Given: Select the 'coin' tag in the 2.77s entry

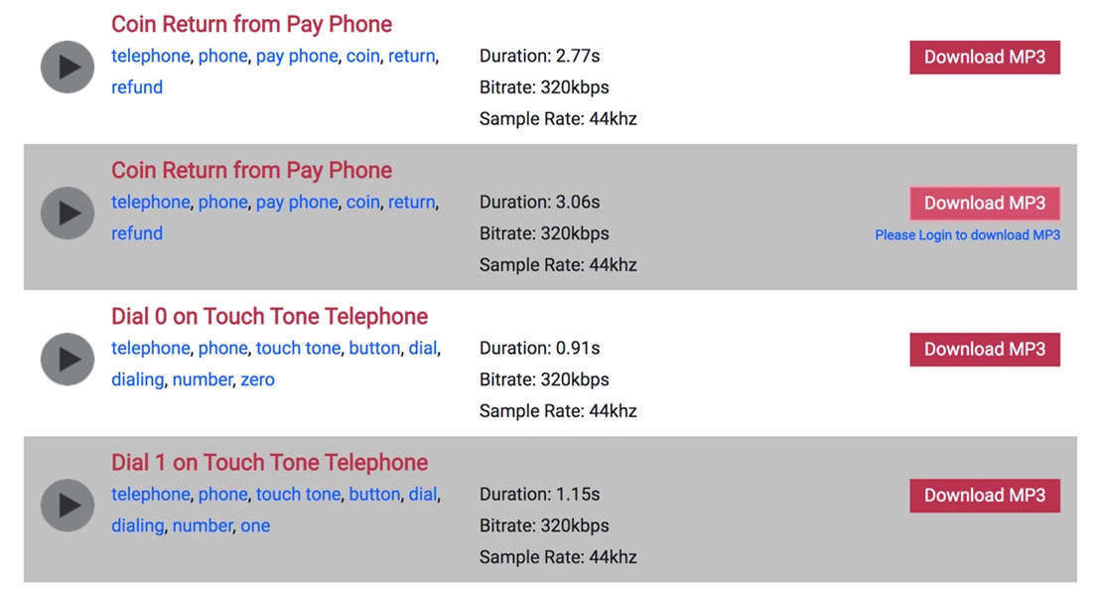Looking at the screenshot, I should click(362, 57).
